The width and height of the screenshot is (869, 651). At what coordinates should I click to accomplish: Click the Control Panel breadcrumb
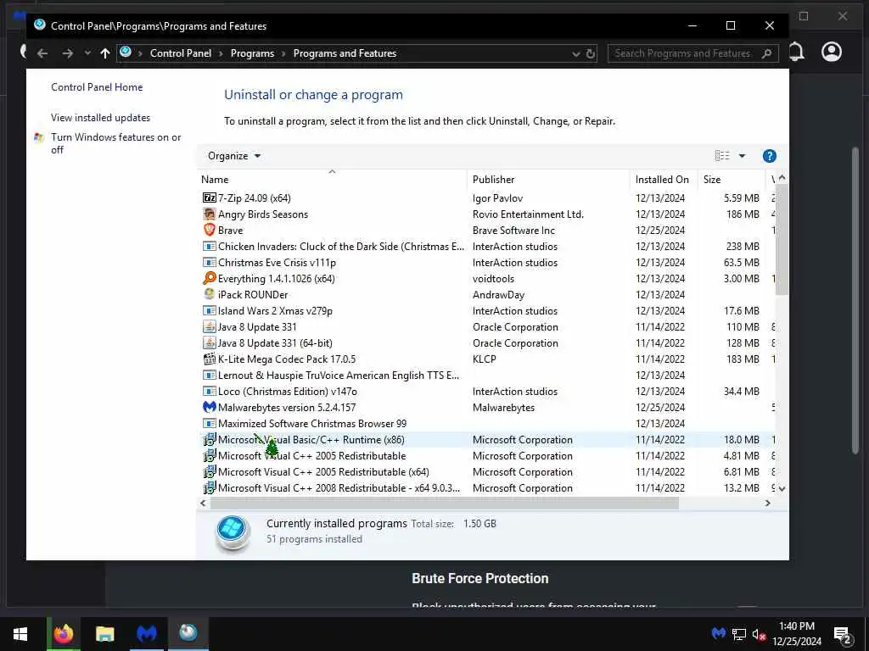coord(181,53)
